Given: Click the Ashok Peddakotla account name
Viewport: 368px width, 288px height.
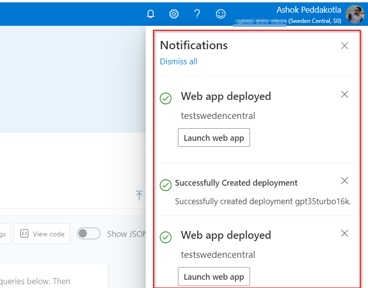Looking at the screenshot, I should point(309,10).
